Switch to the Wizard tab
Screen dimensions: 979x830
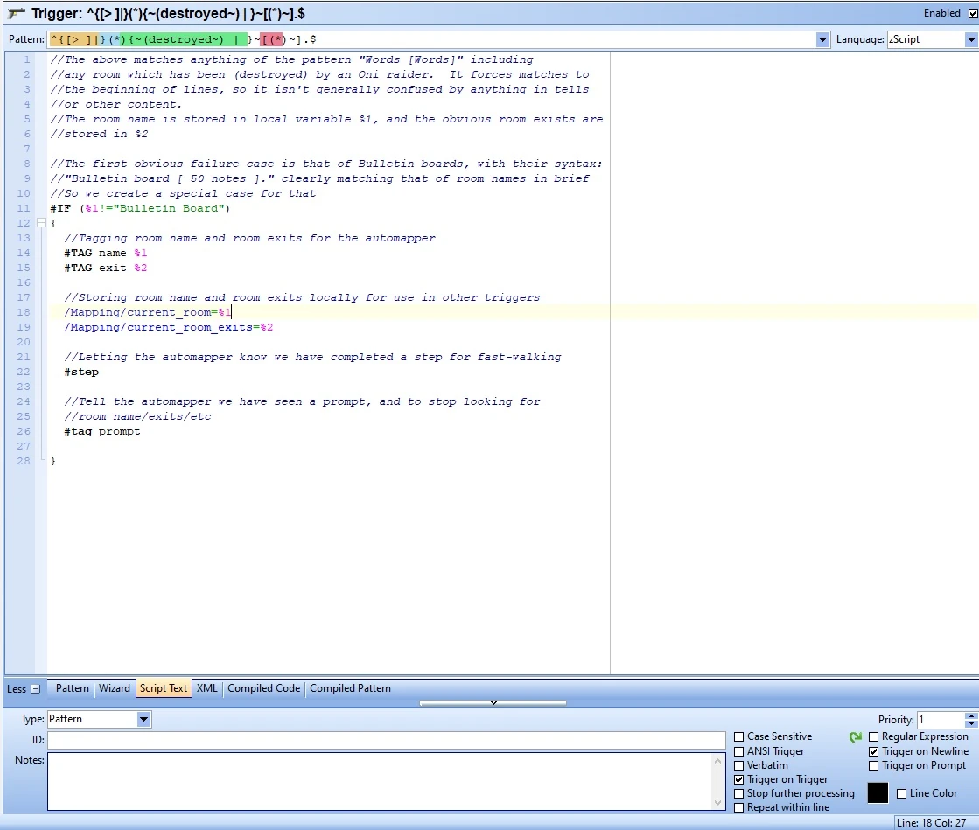tap(114, 688)
